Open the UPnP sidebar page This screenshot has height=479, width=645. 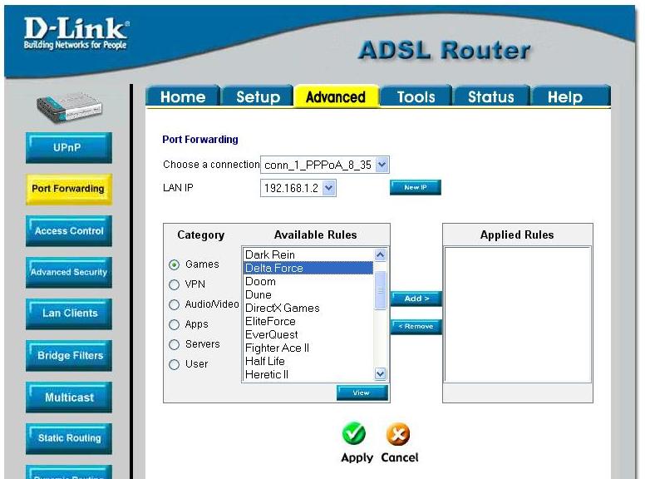69,148
